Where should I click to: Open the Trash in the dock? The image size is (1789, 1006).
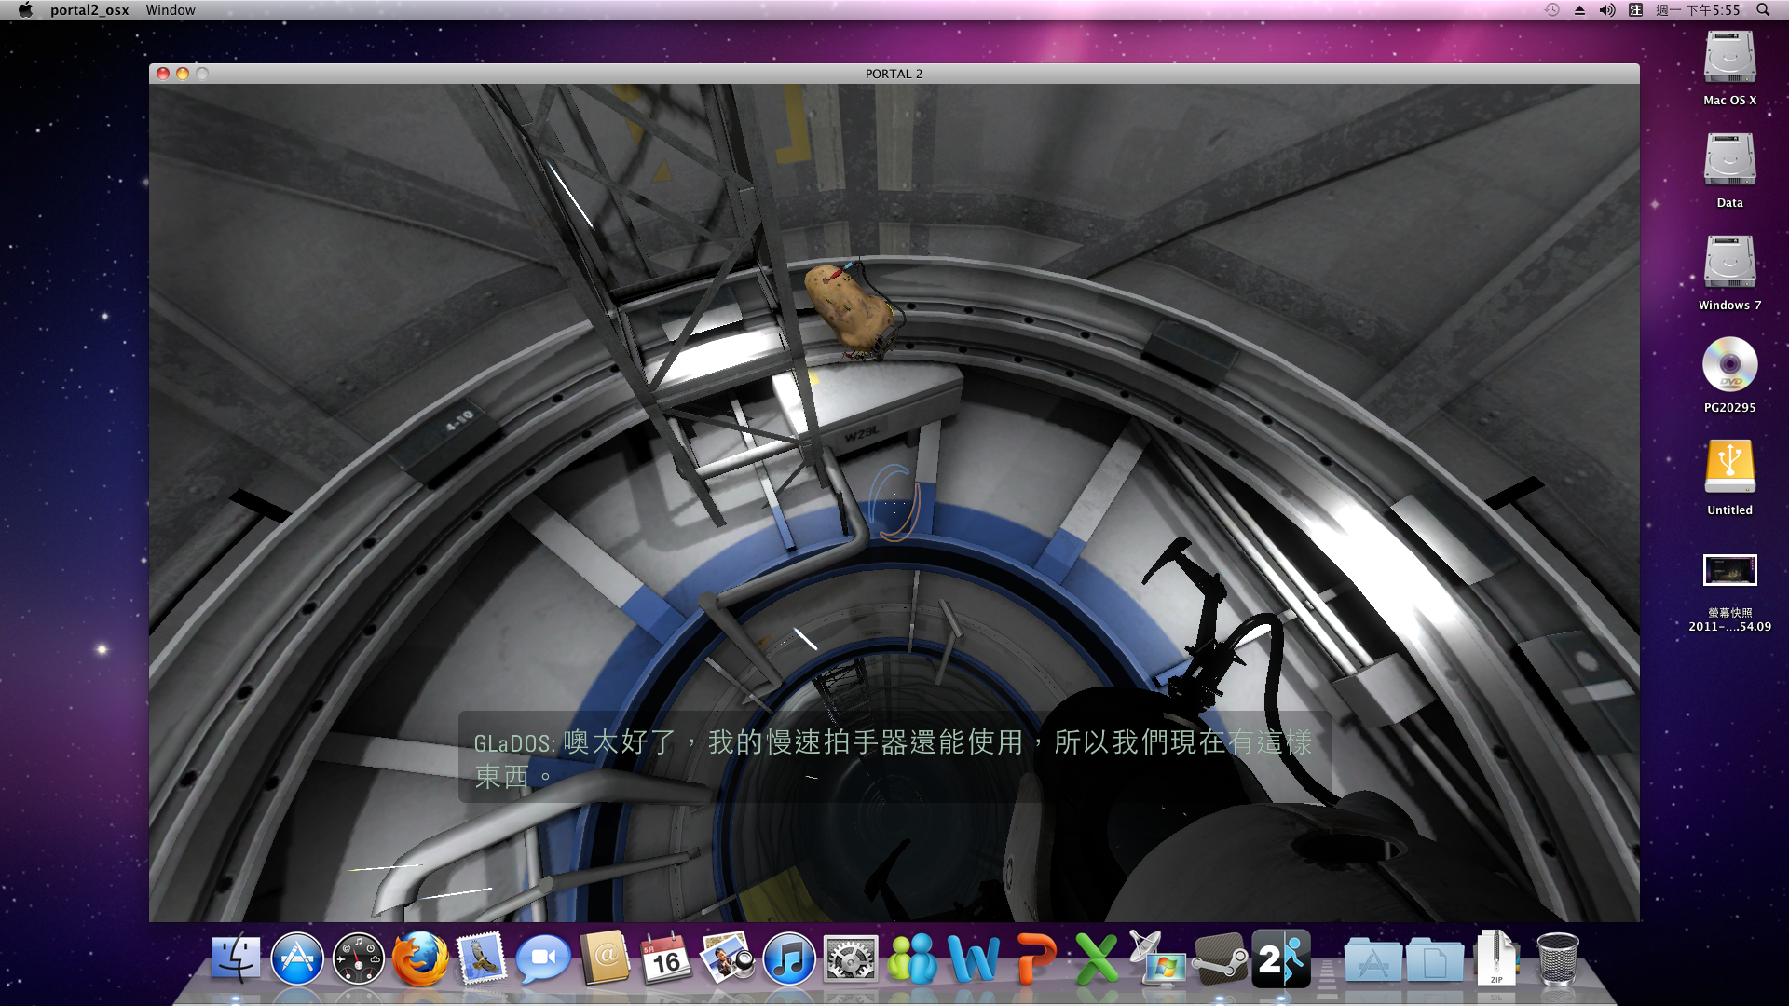pos(1557,958)
